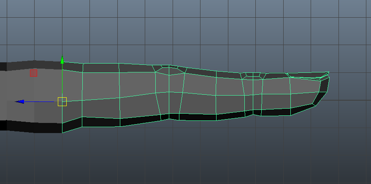Screen dimensions: 371x184
Task: Click the green Y-axis arrow of the manipulator
Action: click(62, 60)
